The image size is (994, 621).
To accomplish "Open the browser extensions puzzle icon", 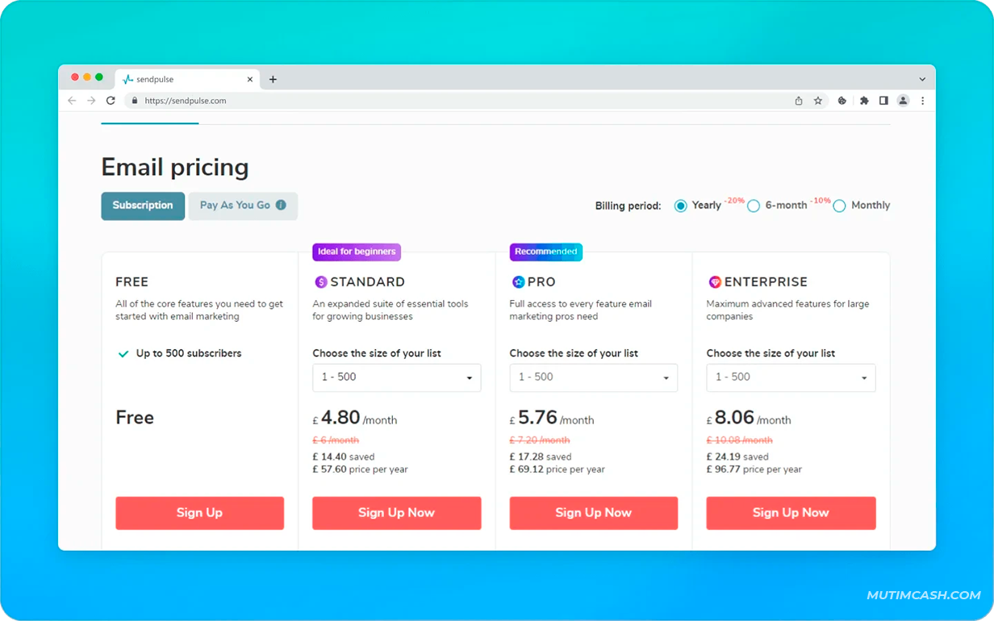I will [864, 101].
